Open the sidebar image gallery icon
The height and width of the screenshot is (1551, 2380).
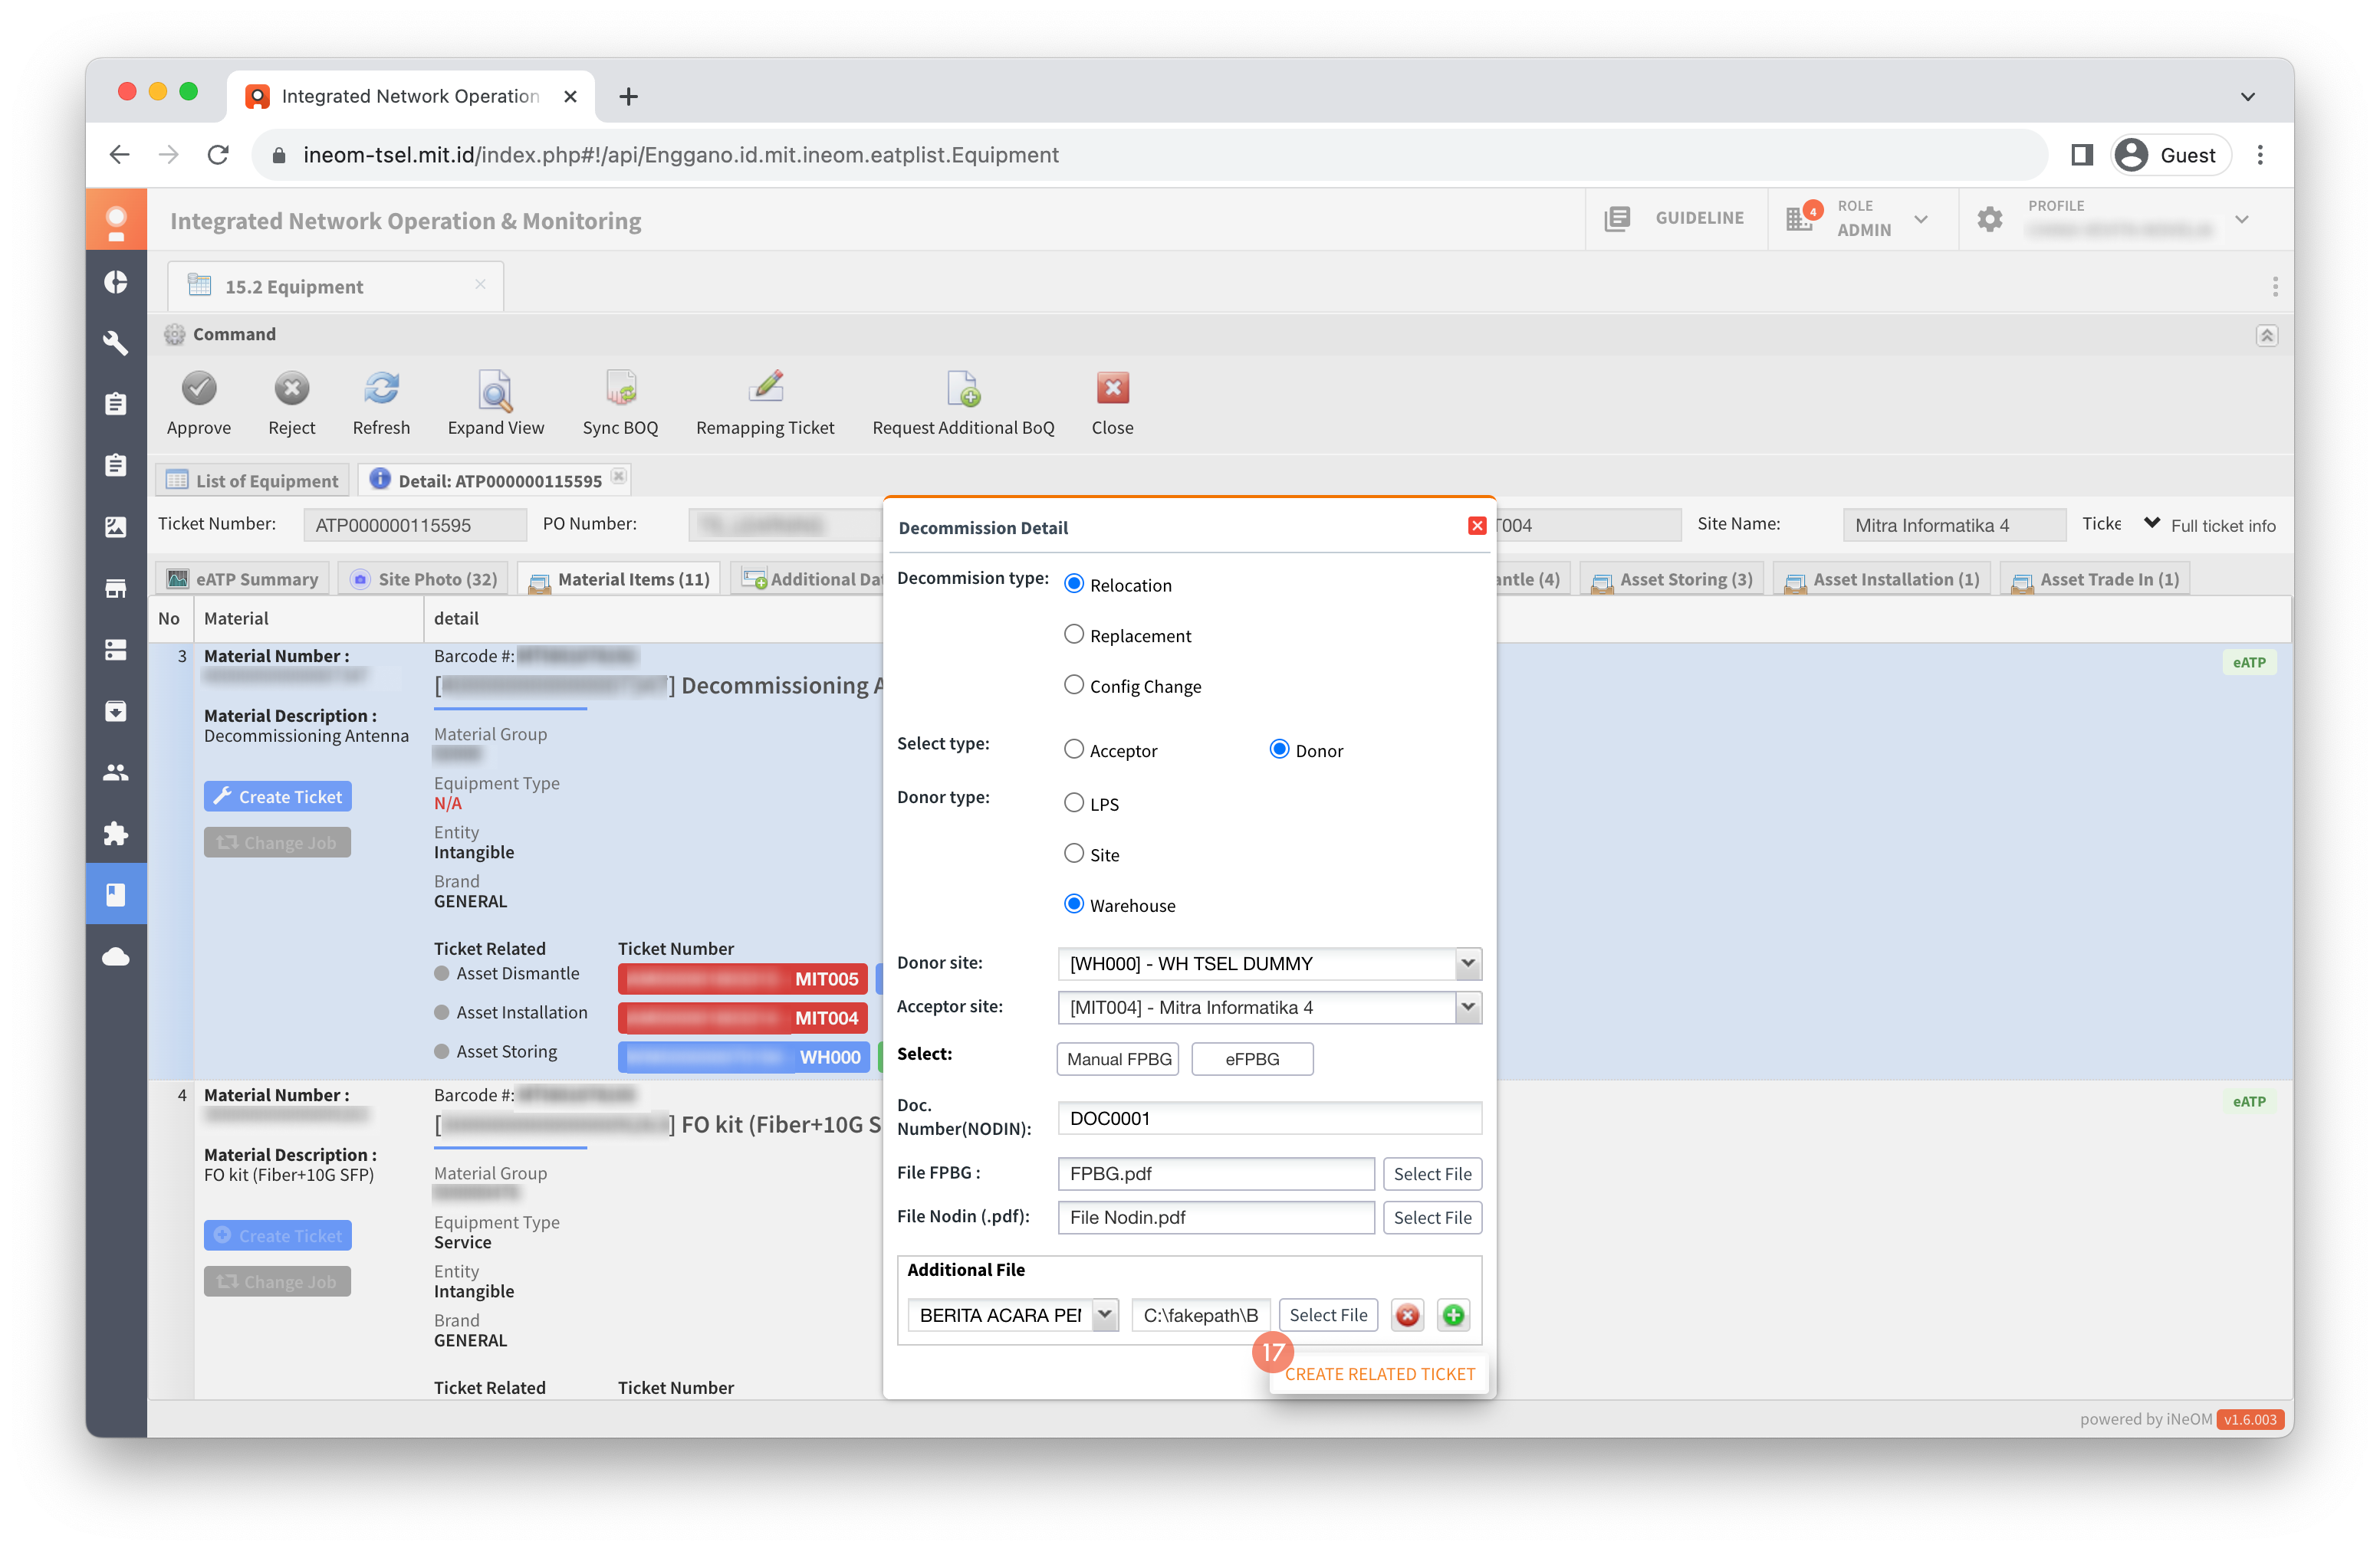point(116,526)
